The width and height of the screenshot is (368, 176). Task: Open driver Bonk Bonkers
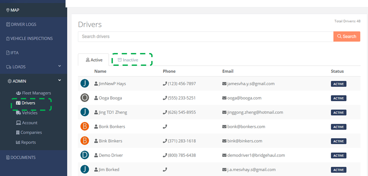pos(112,127)
